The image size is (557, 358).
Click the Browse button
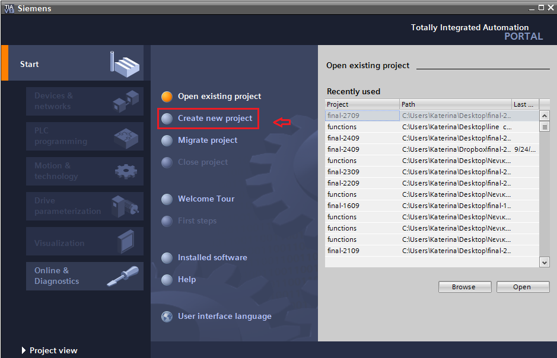(x=464, y=287)
